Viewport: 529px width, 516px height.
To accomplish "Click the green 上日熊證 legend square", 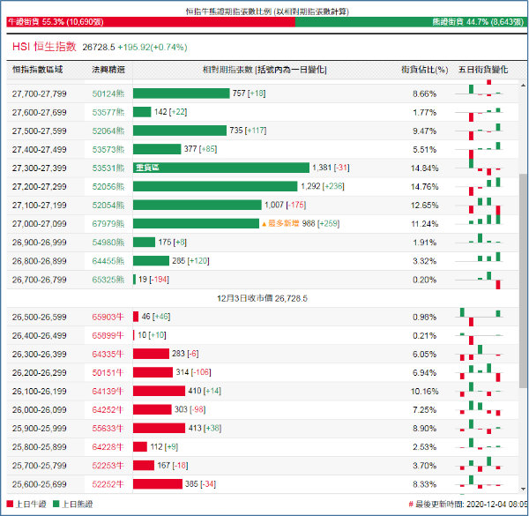I will click(56, 504).
